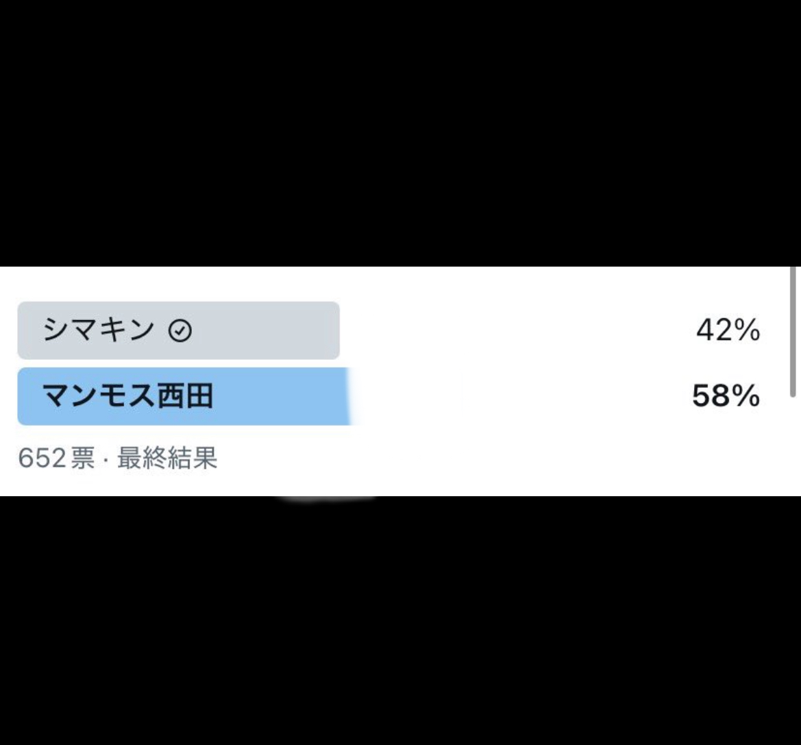
Task: Click empty white space right of シマキン bar
Action: click(x=516, y=330)
